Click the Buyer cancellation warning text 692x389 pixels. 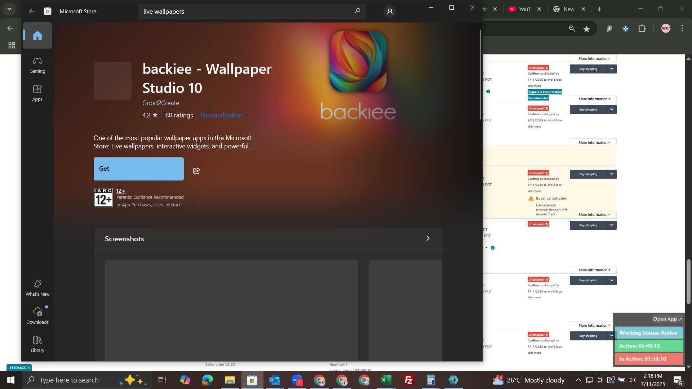coord(551,198)
